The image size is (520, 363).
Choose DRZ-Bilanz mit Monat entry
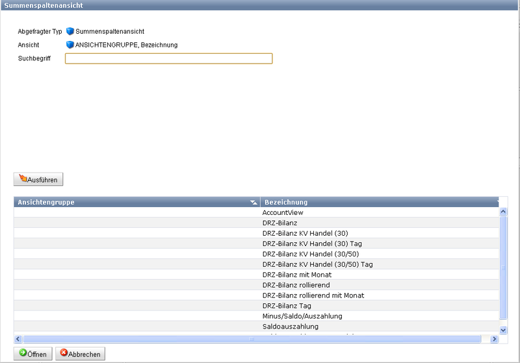(296, 275)
